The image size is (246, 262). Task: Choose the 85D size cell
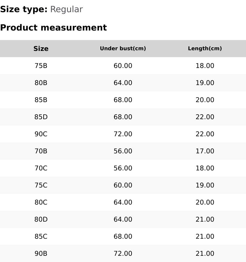click(x=41, y=117)
